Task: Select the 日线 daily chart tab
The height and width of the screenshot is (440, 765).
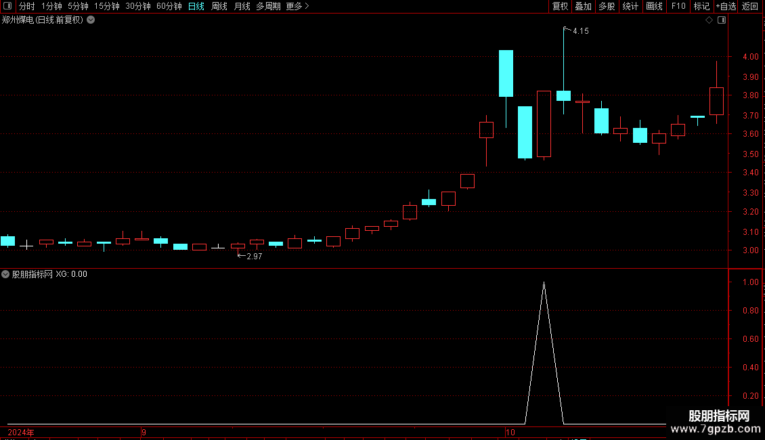Action: [x=196, y=6]
